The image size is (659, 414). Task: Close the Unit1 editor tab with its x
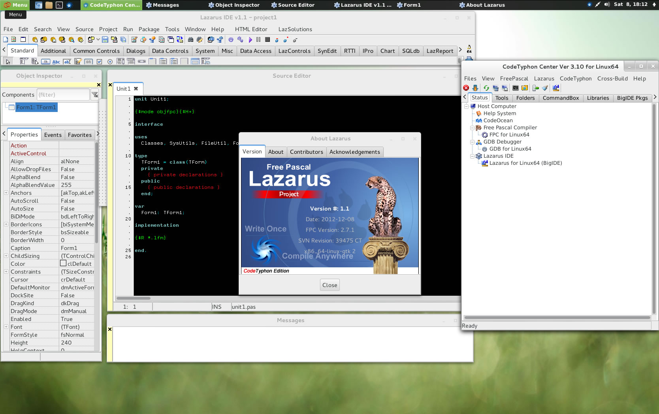point(136,89)
